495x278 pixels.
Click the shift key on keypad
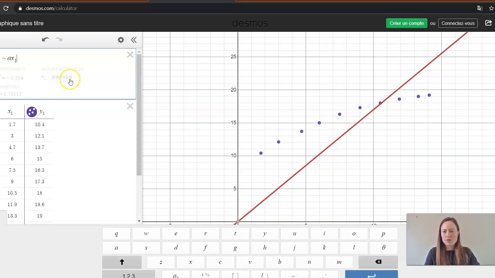tap(122, 262)
